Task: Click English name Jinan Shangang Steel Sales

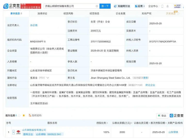Action: (110, 78)
